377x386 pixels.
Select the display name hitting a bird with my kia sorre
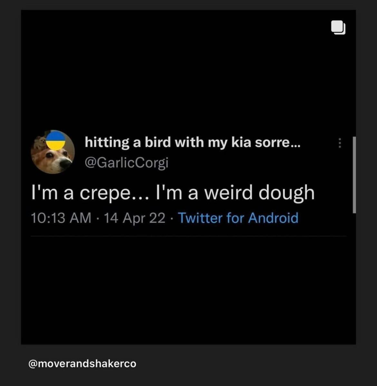tap(192, 142)
